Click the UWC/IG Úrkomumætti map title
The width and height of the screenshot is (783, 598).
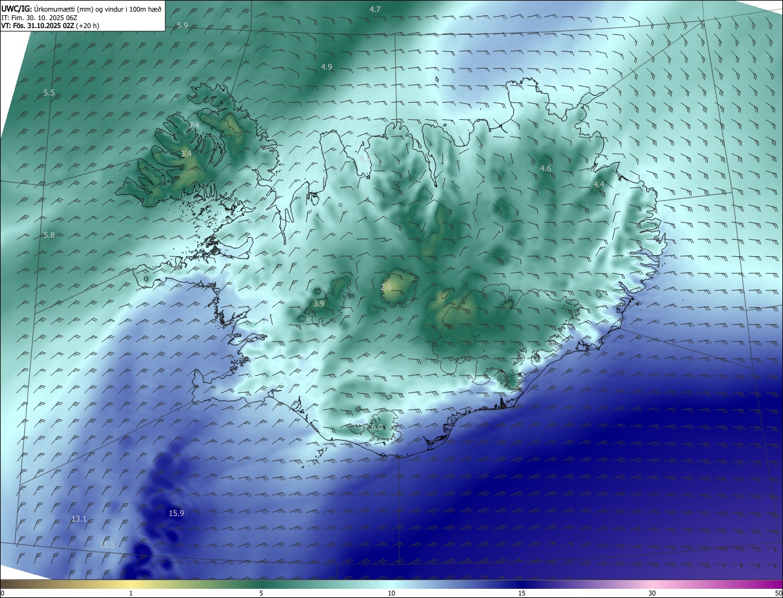click(81, 9)
